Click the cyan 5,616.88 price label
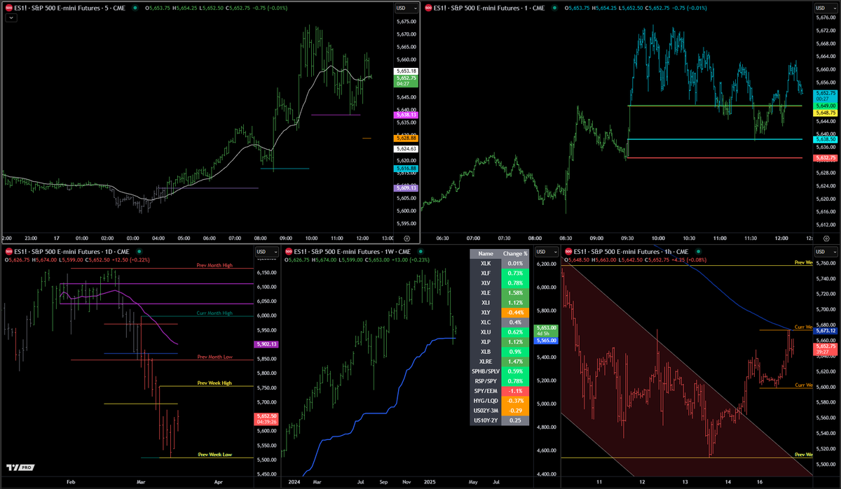 click(x=406, y=168)
